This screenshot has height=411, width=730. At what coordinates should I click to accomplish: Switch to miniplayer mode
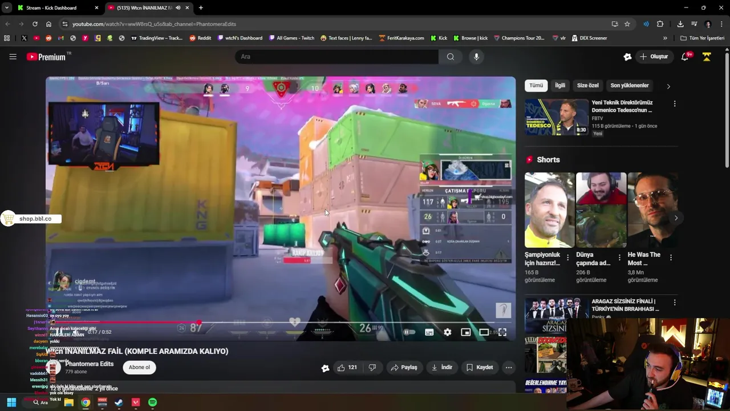pos(466,332)
